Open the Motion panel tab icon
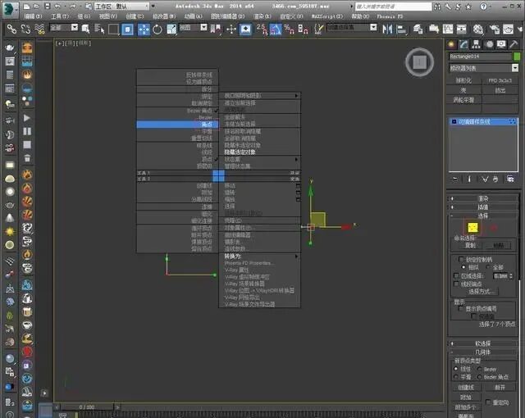The image size is (525, 418). (x=489, y=44)
